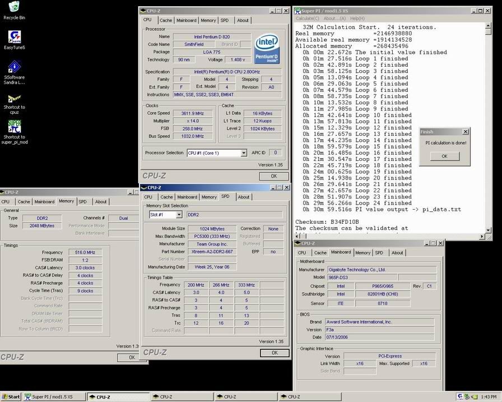Open Help menu in Super PI

coord(357,19)
